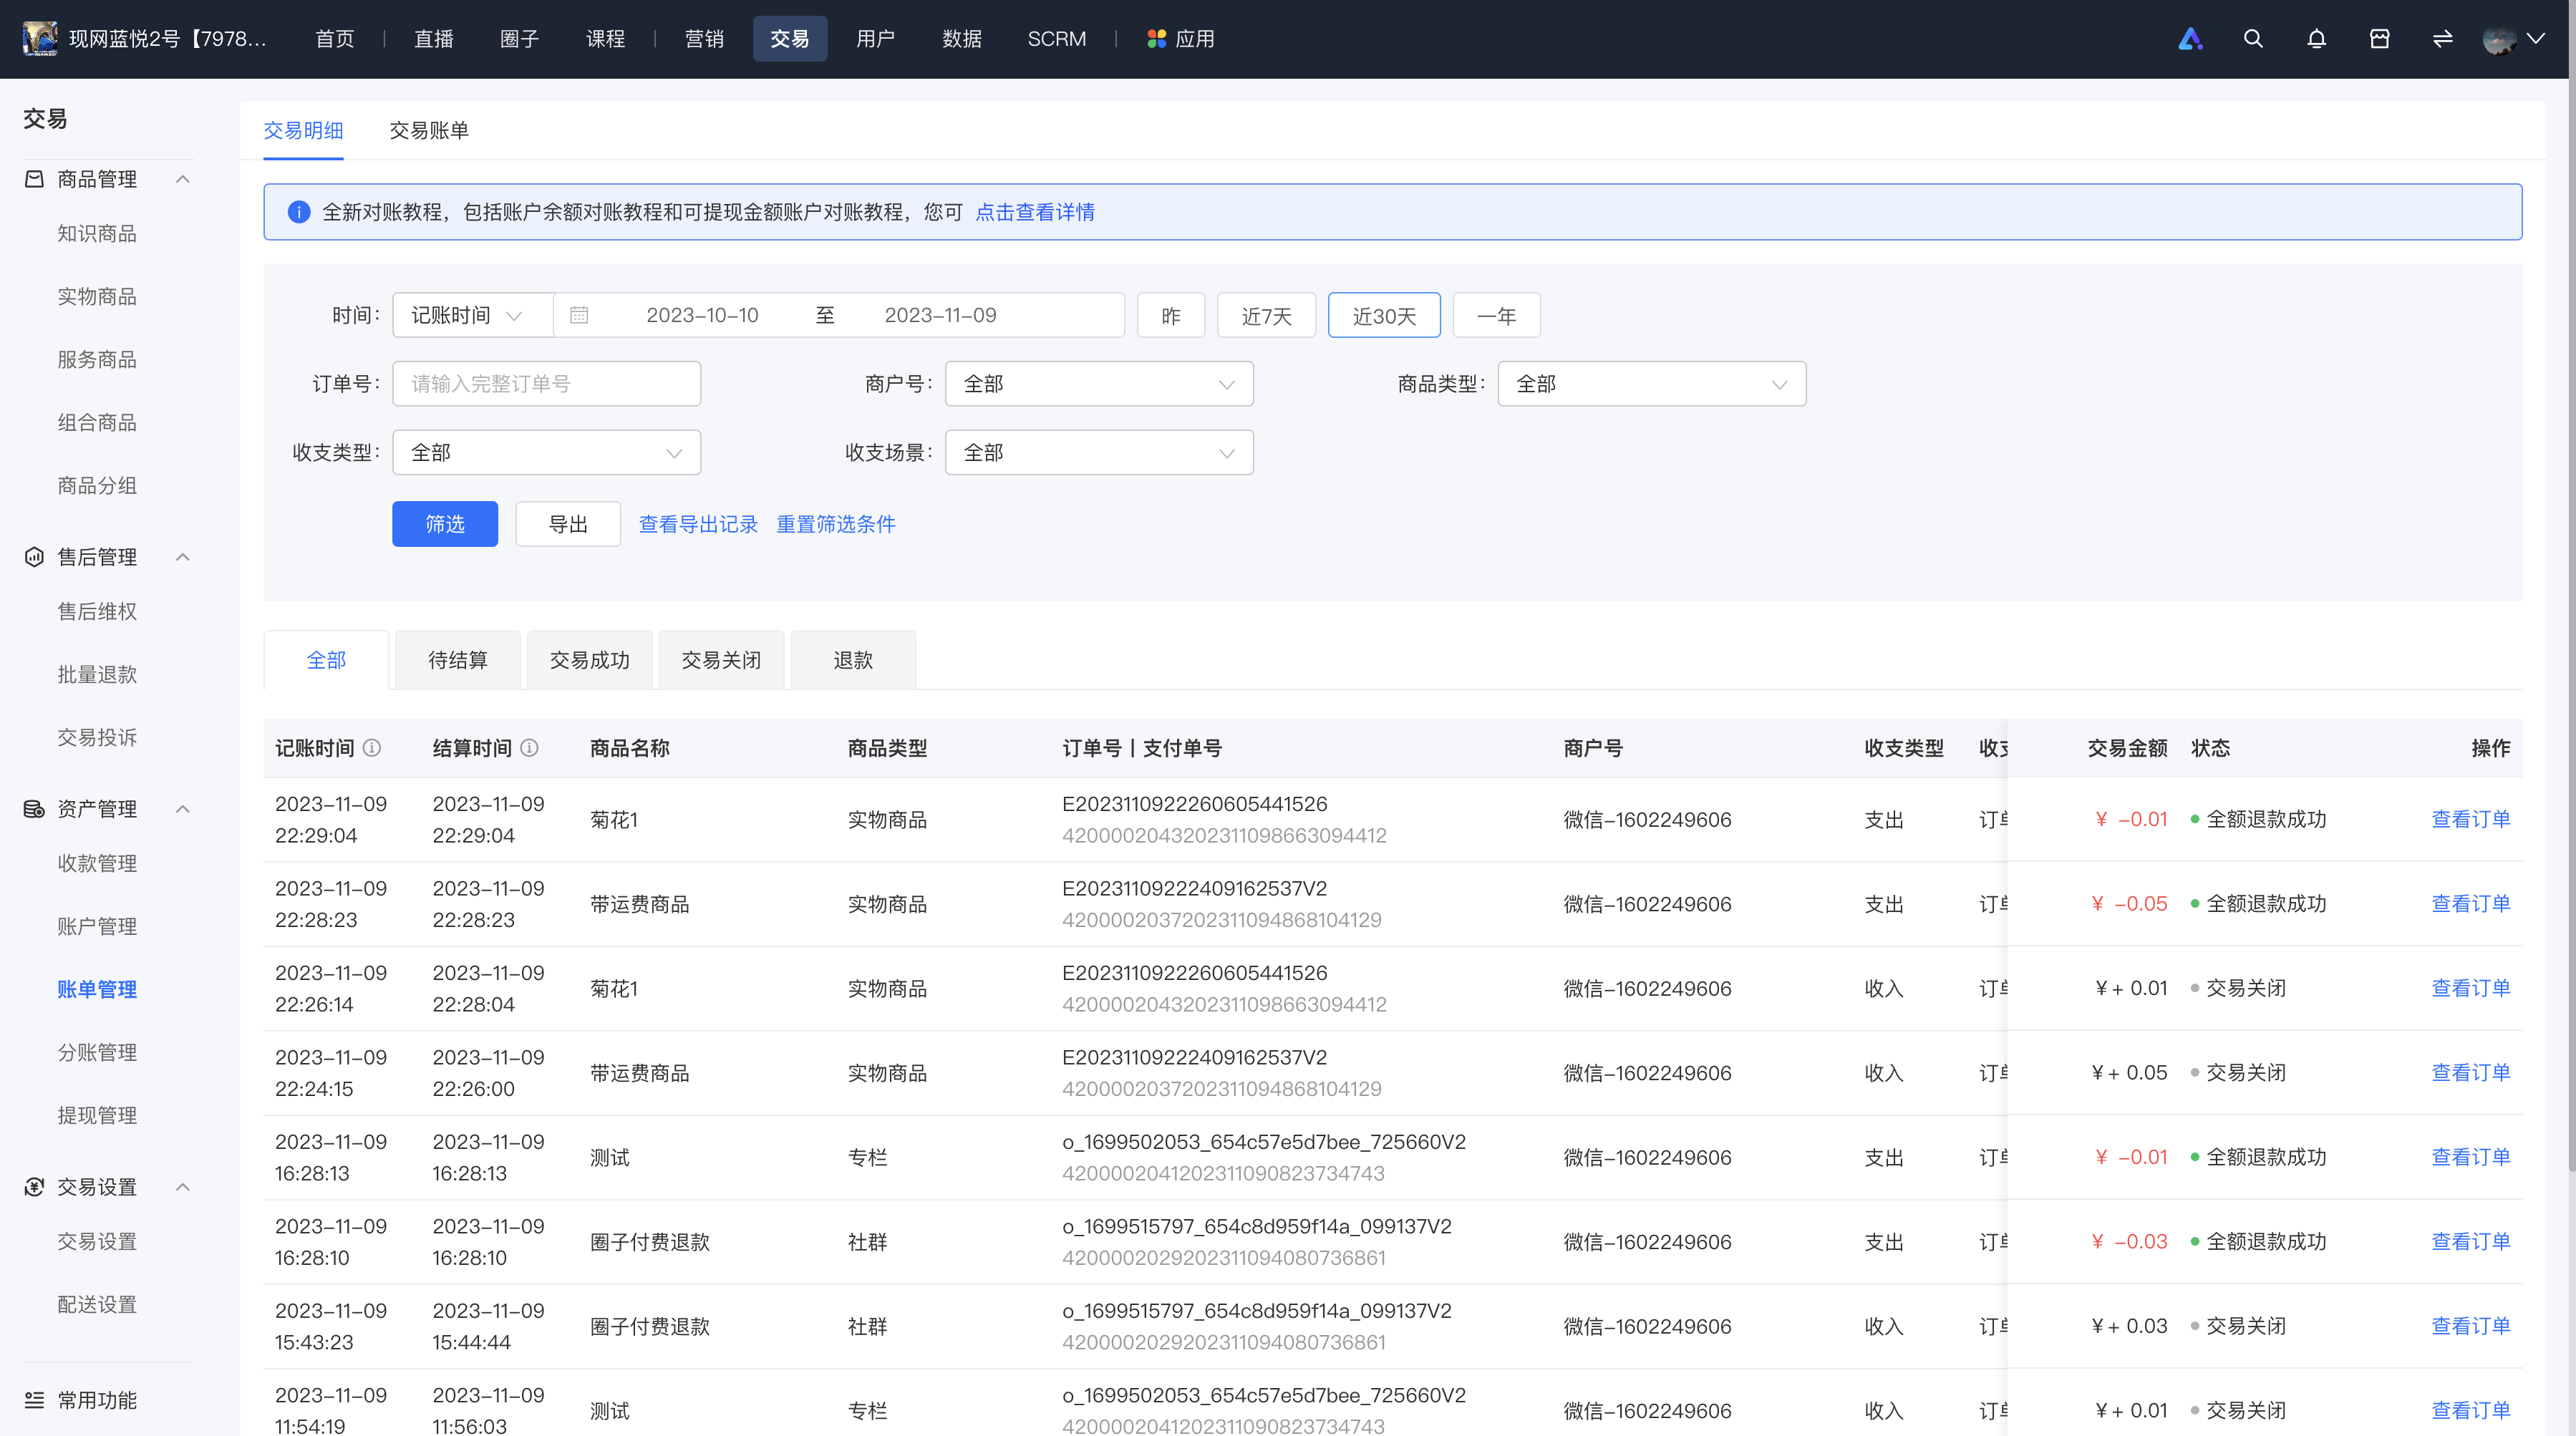Screen dimensions: 2576x1436
Task: Click the 交易设置 sidebar icon
Action: pos(34,1187)
